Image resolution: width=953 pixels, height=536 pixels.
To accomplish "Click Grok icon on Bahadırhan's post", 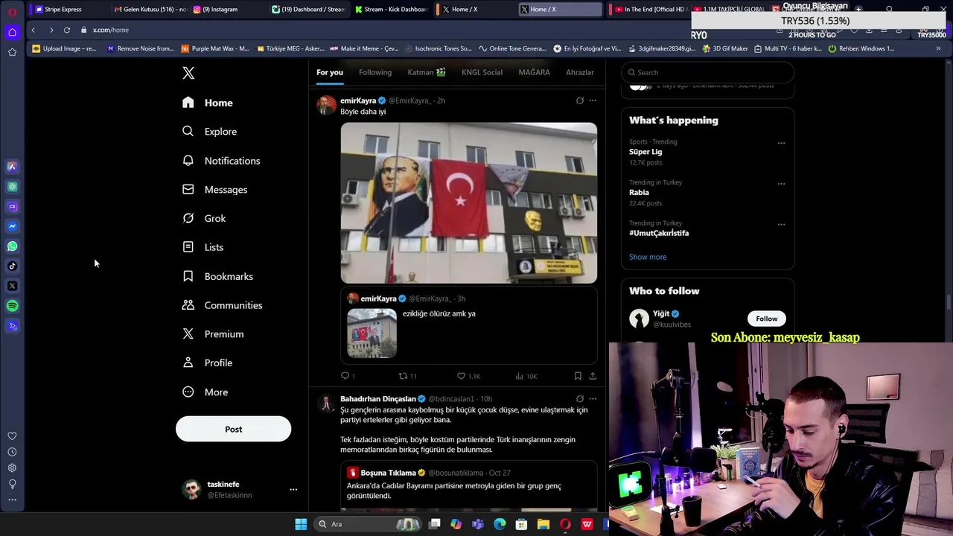I will (580, 399).
